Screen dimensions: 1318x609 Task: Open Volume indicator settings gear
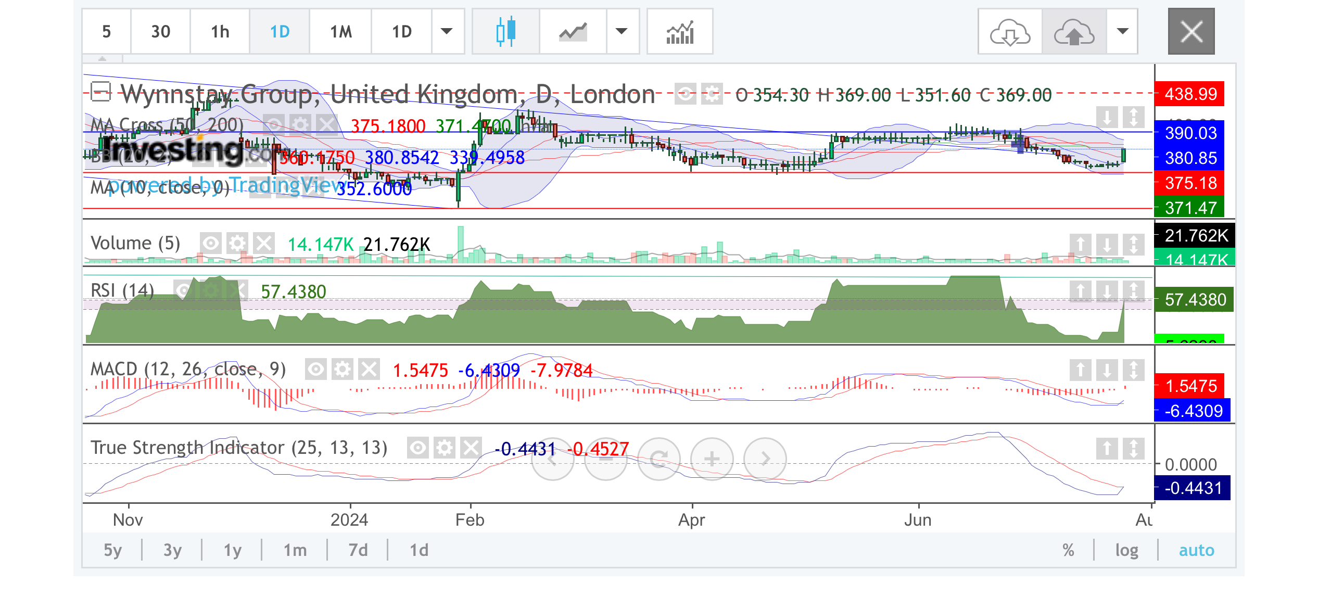point(237,243)
